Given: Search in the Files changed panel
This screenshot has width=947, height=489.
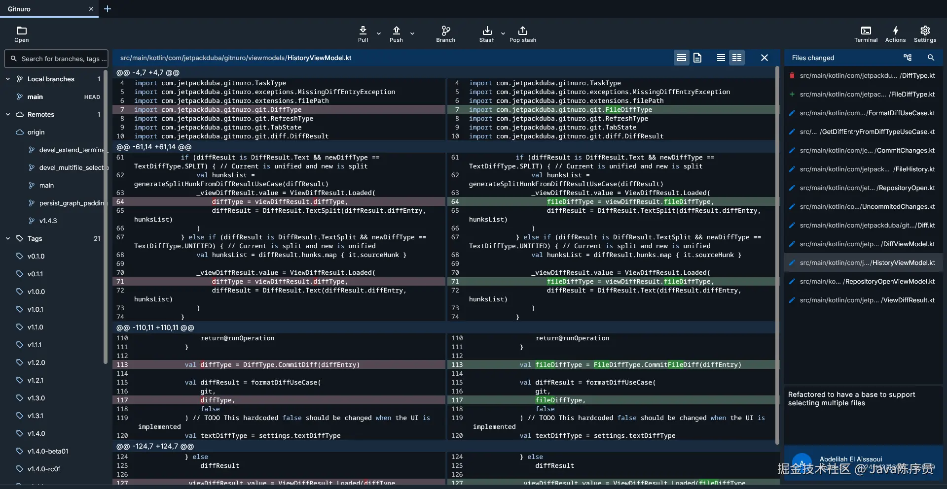Looking at the screenshot, I should pos(931,58).
